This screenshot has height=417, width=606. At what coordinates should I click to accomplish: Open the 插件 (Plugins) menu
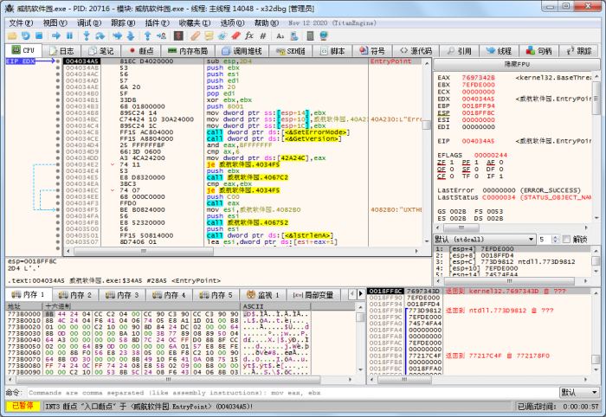(x=157, y=23)
